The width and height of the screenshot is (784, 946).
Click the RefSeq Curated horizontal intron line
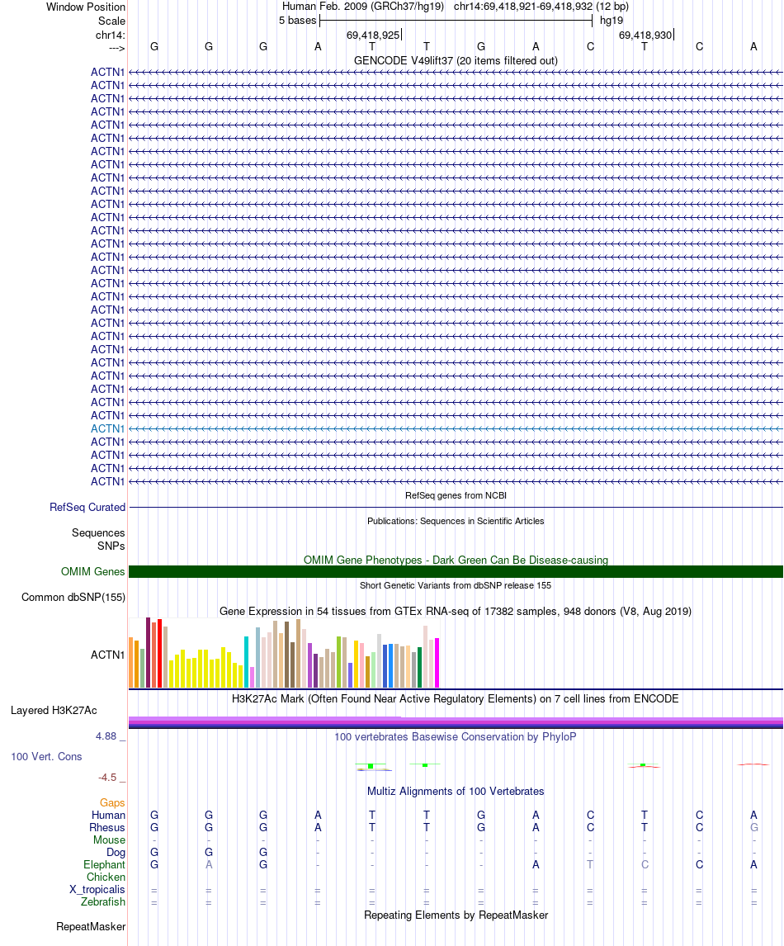tap(456, 508)
